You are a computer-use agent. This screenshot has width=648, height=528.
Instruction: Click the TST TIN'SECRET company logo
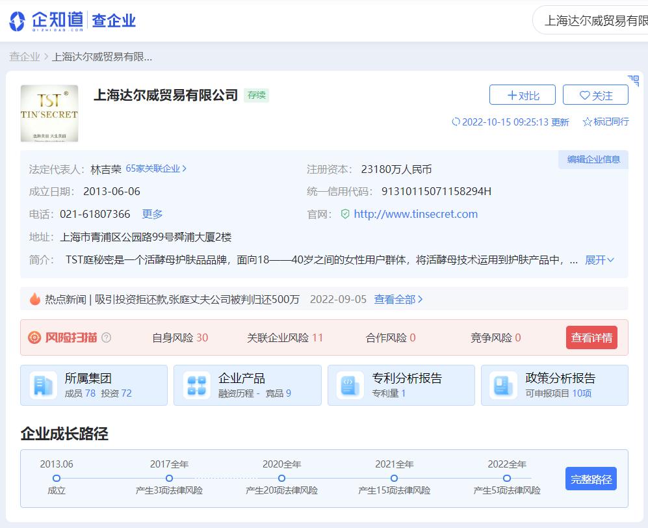[x=49, y=113]
